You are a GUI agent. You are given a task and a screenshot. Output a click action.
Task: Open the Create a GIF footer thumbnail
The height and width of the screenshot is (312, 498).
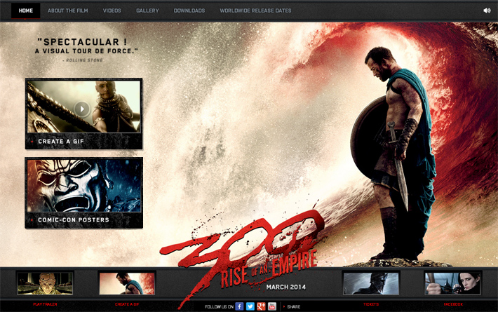[127, 283]
